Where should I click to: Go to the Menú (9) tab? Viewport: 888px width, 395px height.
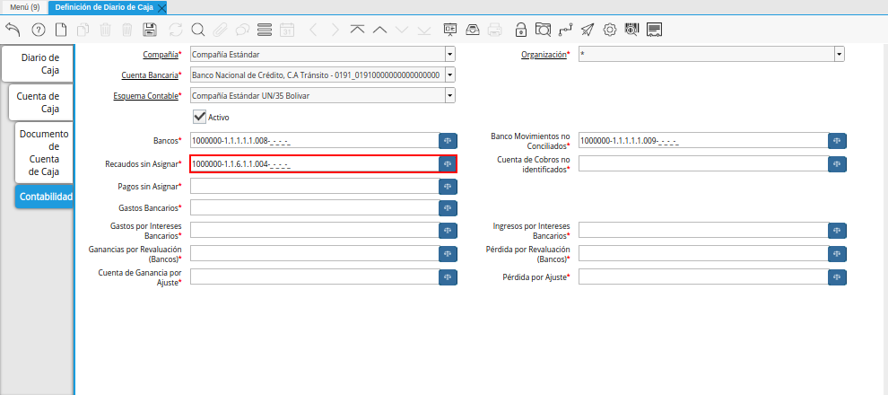click(x=24, y=6)
